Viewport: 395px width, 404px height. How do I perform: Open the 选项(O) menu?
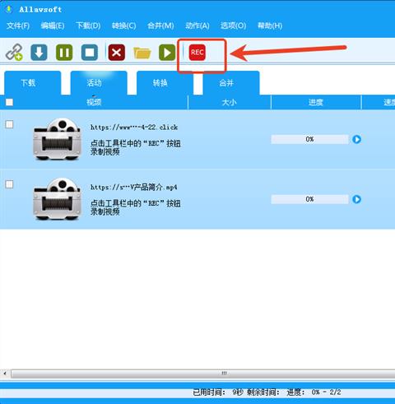[233, 26]
